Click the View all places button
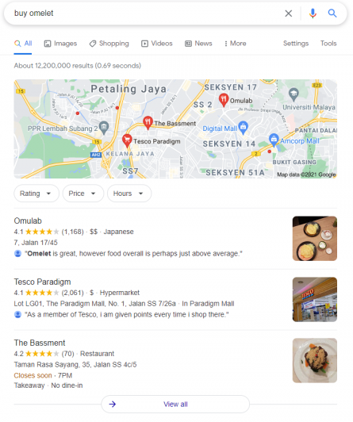This screenshot has height=422, width=353. point(175,404)
